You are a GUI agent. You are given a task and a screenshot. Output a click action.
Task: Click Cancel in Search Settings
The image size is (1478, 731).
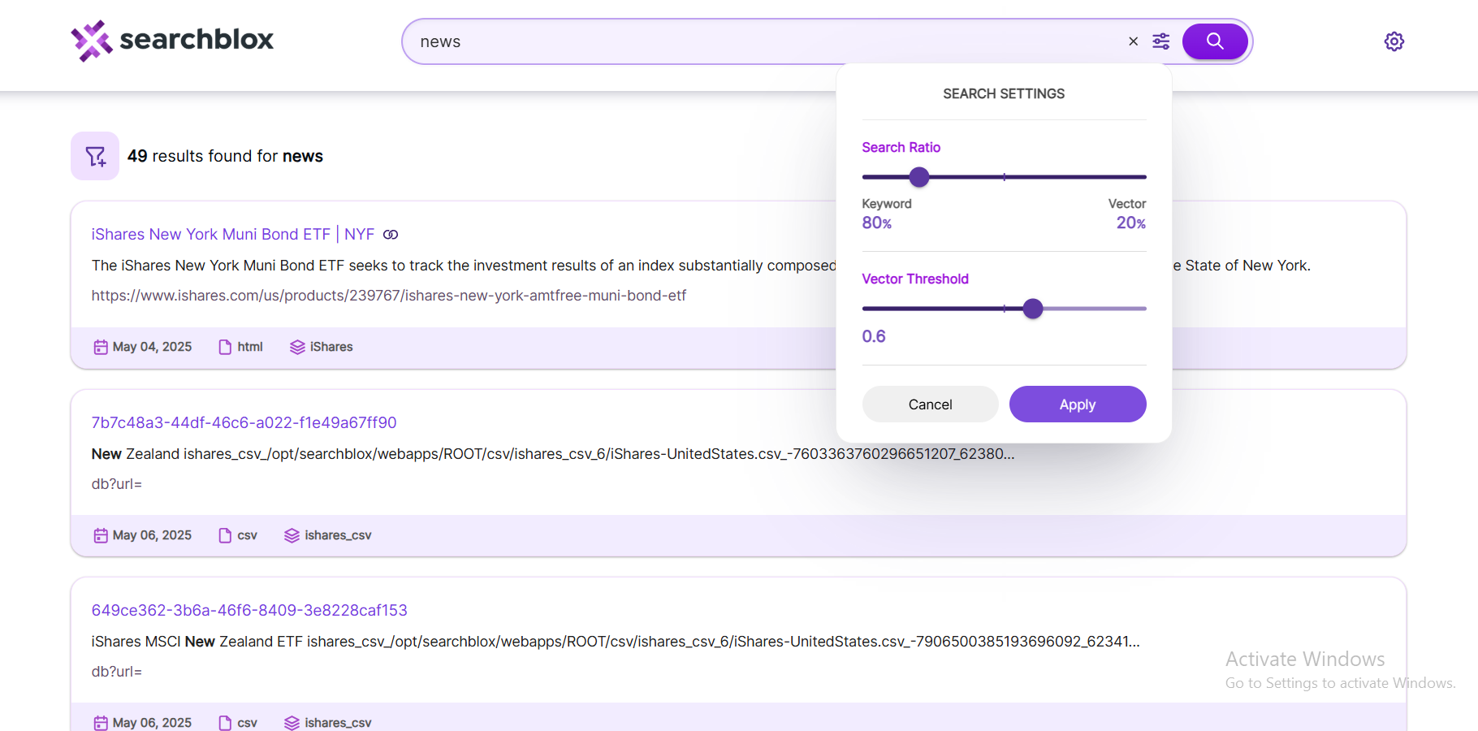click(x=930, y=404)
